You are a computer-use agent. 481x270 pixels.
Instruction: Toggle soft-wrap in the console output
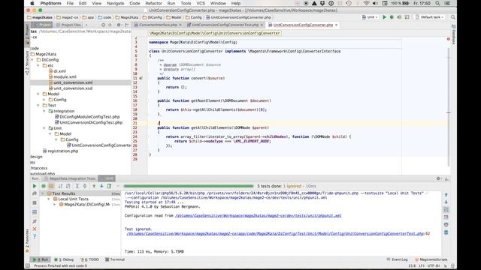click(446, 210)
